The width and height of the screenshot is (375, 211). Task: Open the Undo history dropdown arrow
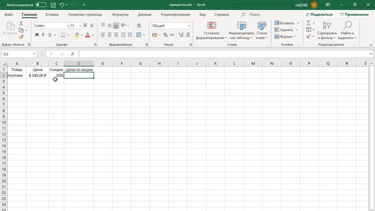click(66, 5)
